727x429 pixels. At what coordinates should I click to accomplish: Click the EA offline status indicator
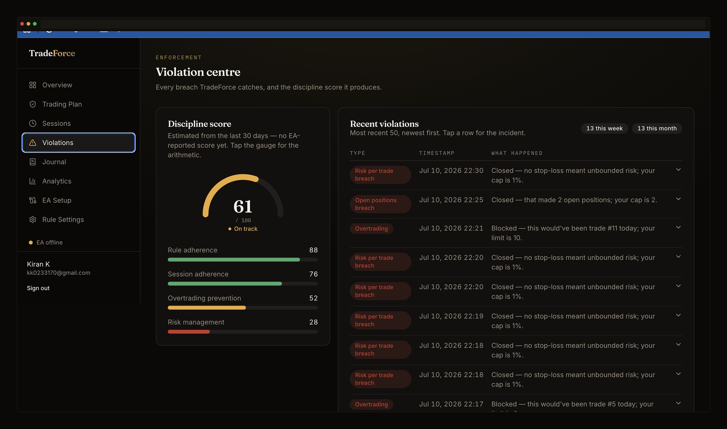pyautogui.click(x=46, y=242)
